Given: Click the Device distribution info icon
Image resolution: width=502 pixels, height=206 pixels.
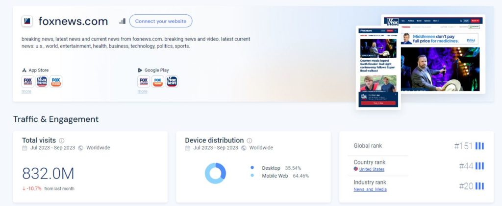Looking at the screenshot, I should coord(250,140).
